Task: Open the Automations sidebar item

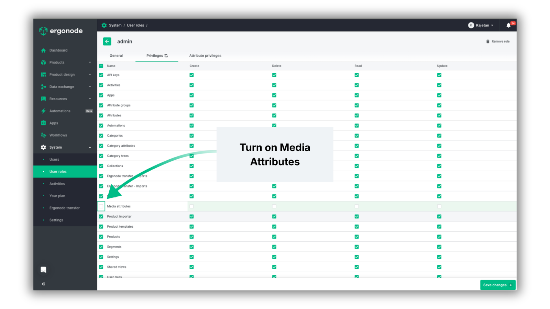Action: [x=65, y=111]
